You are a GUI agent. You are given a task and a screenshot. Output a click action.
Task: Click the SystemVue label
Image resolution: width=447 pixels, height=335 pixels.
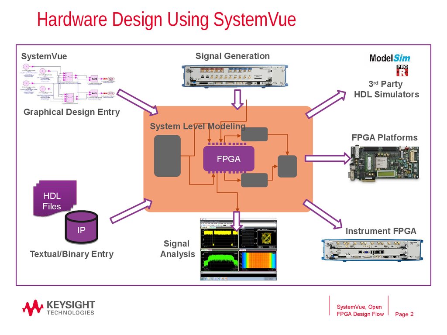pyautogui.click(x=44, y=56)
